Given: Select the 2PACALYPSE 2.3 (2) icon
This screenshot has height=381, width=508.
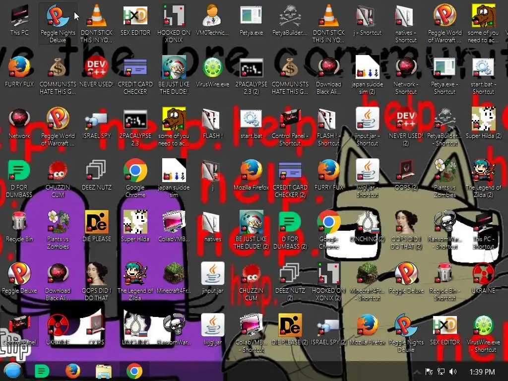Looking at the screenshot, I should tap(252, 75).
